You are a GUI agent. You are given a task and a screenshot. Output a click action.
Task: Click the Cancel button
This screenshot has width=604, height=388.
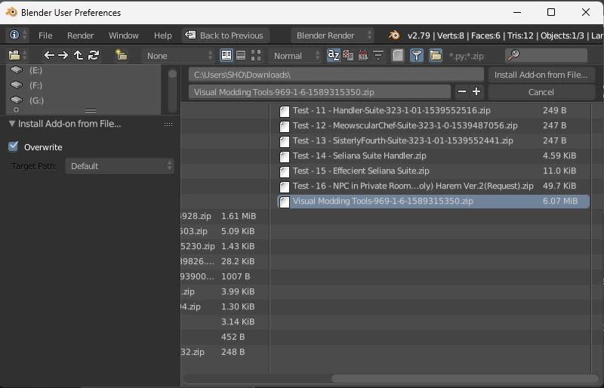coord(541,91)
